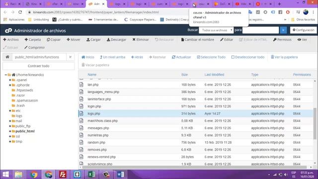Select the file messages.php
The width and height of the screenshot is (318, 179).
click(x=98, y=128)
